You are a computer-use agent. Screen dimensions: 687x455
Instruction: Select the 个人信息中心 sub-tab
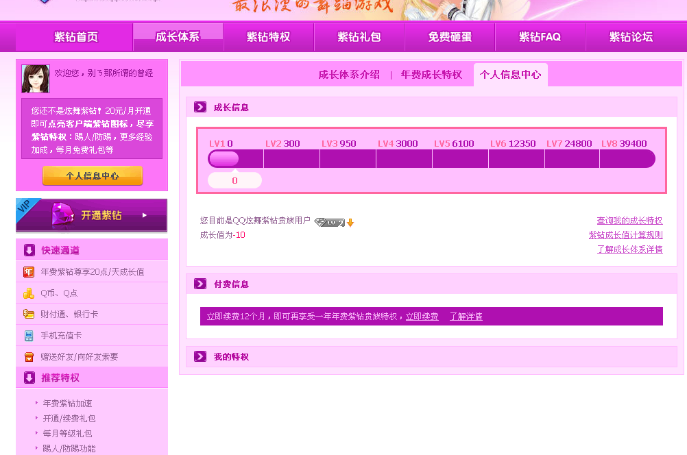pos(510,75)
